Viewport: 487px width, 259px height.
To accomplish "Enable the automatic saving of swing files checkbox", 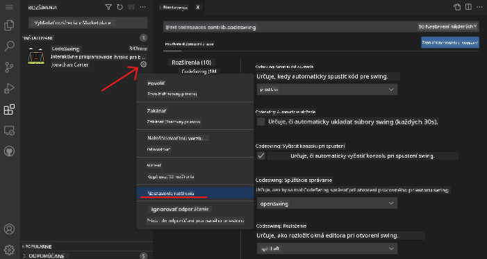I will 261,122.
